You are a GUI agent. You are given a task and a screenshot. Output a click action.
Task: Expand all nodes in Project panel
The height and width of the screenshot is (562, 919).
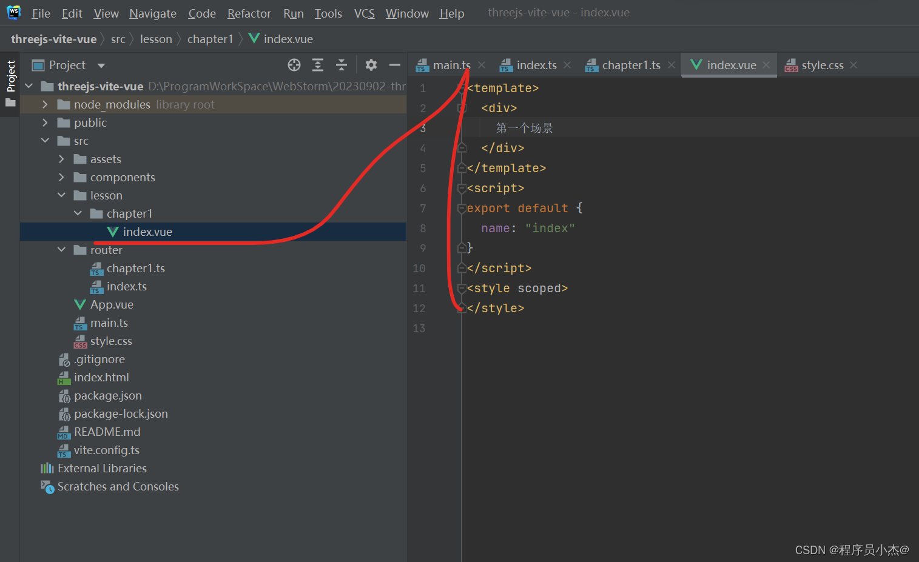tap(318, 65)
